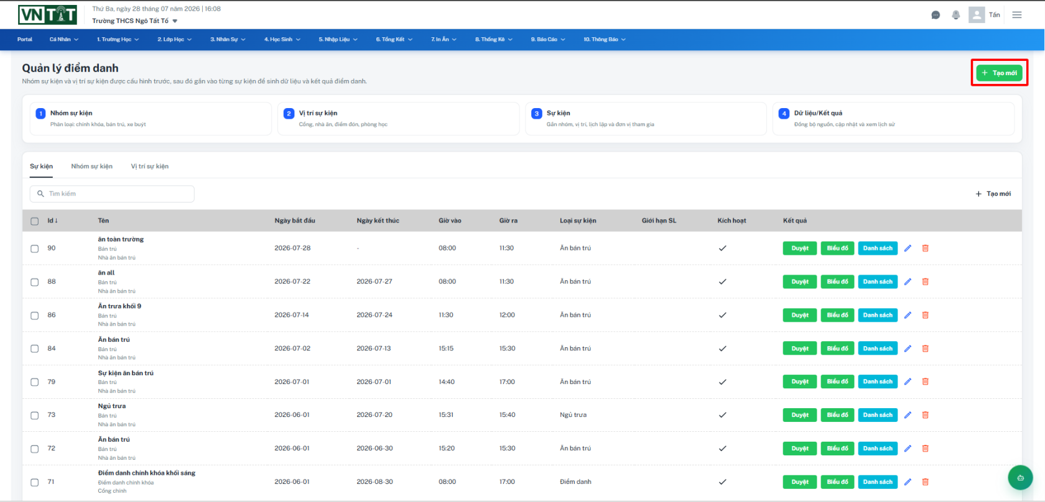This screenshot has height=502, width=1045.
Task: Edit event 84 with the pencil icon
Action: (908, 349)
